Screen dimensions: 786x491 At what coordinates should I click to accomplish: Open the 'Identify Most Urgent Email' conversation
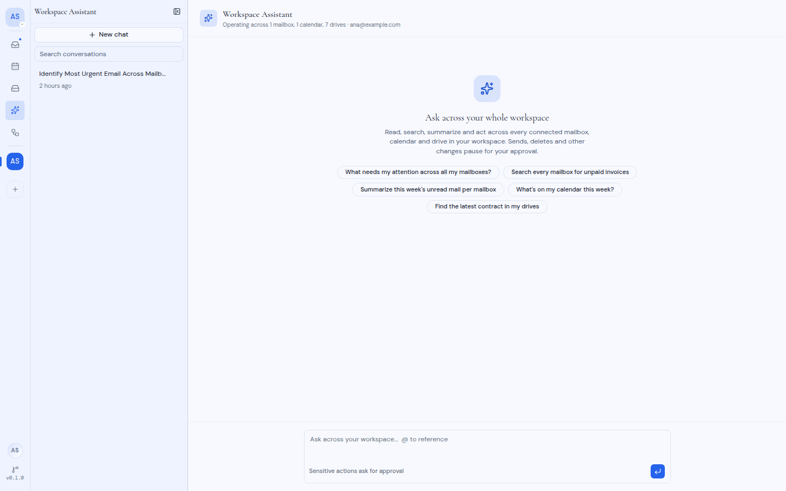(x=109, y=80)
